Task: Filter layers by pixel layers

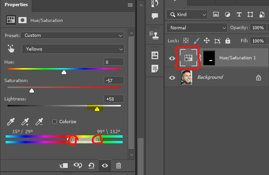Action: [216, 14]
